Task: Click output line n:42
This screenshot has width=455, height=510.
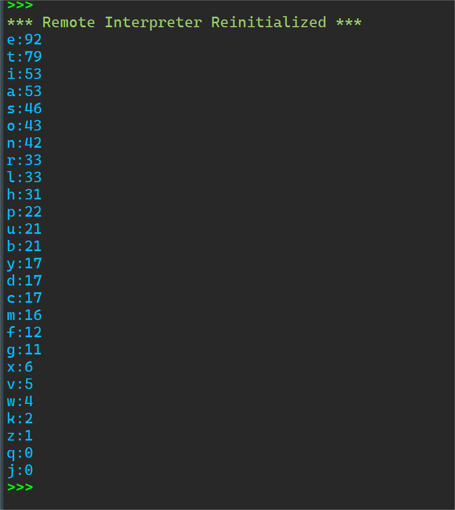Action: coord(24,143)
